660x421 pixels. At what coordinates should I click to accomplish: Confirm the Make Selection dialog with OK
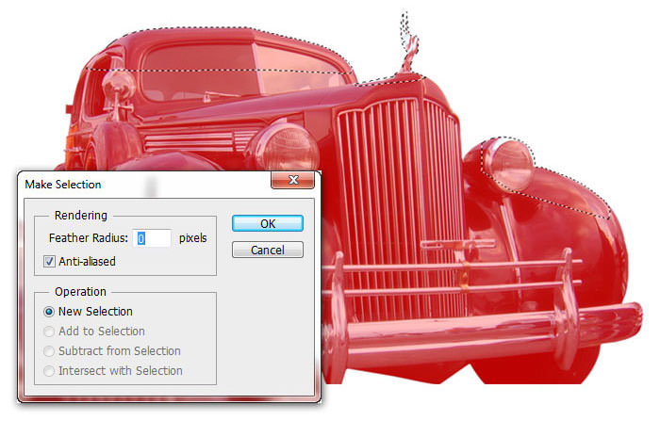267,223
